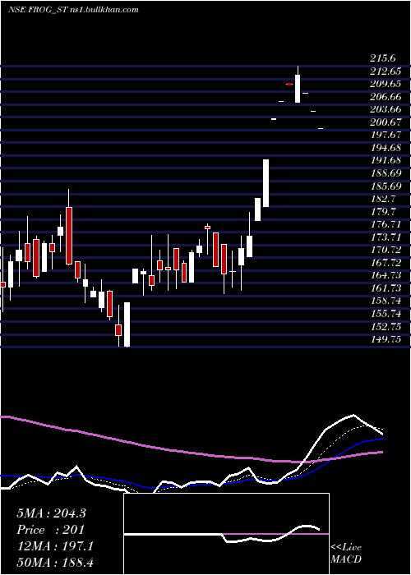Click the 167.72 price level
This screenshot has width=411, height=575.
(x=386, y=263)
